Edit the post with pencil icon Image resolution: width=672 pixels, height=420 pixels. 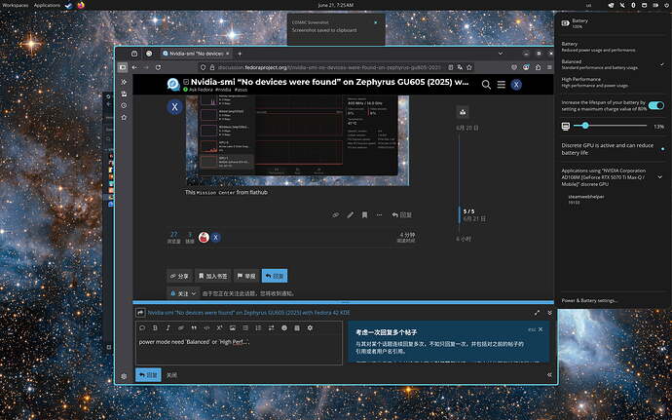tap(351, 215)
